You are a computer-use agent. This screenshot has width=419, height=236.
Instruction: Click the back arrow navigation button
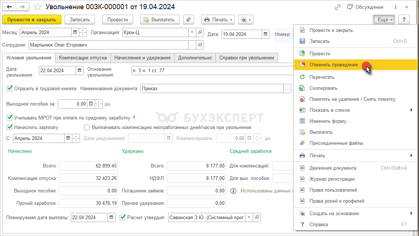pos(10,7)
